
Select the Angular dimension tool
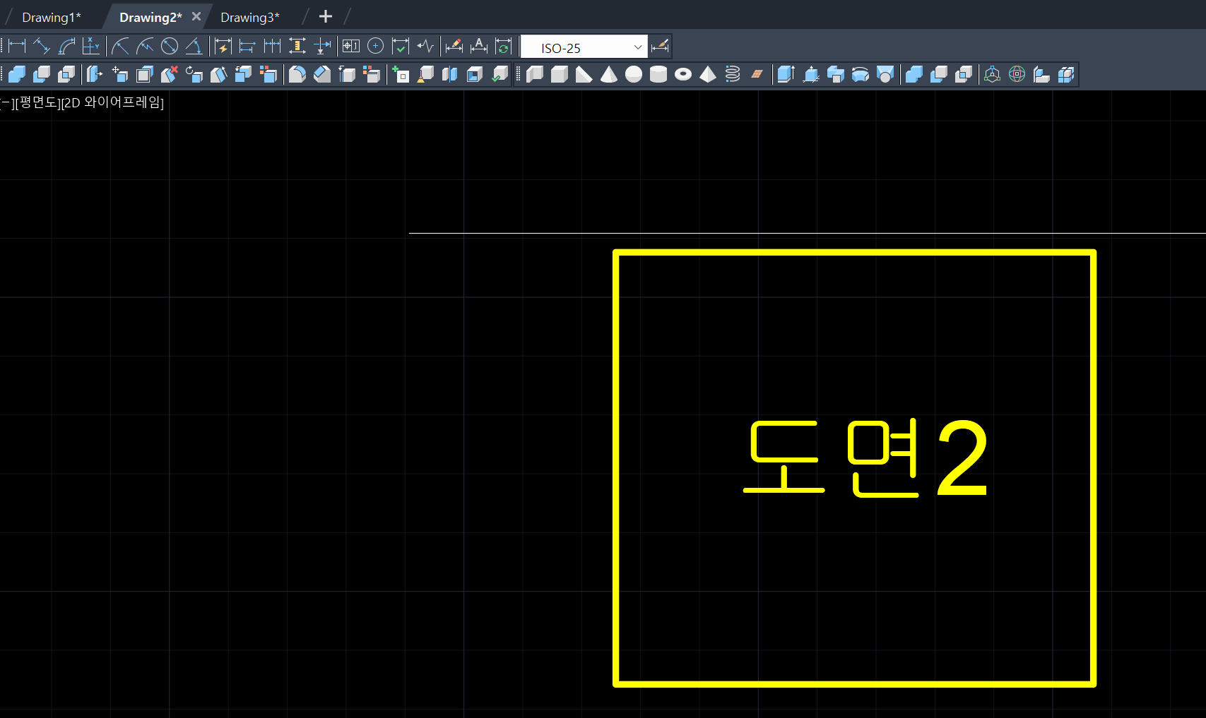tap(194, 47)
